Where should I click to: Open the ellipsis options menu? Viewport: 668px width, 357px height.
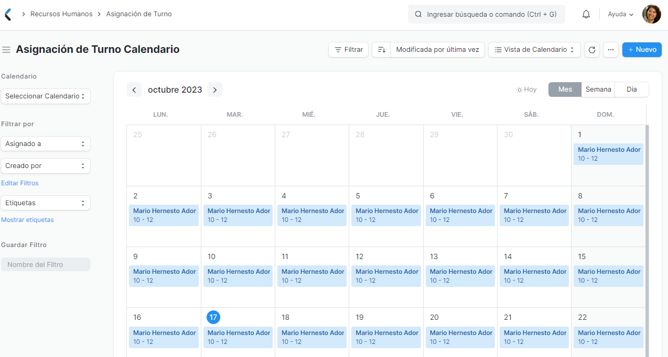(610, 49)
